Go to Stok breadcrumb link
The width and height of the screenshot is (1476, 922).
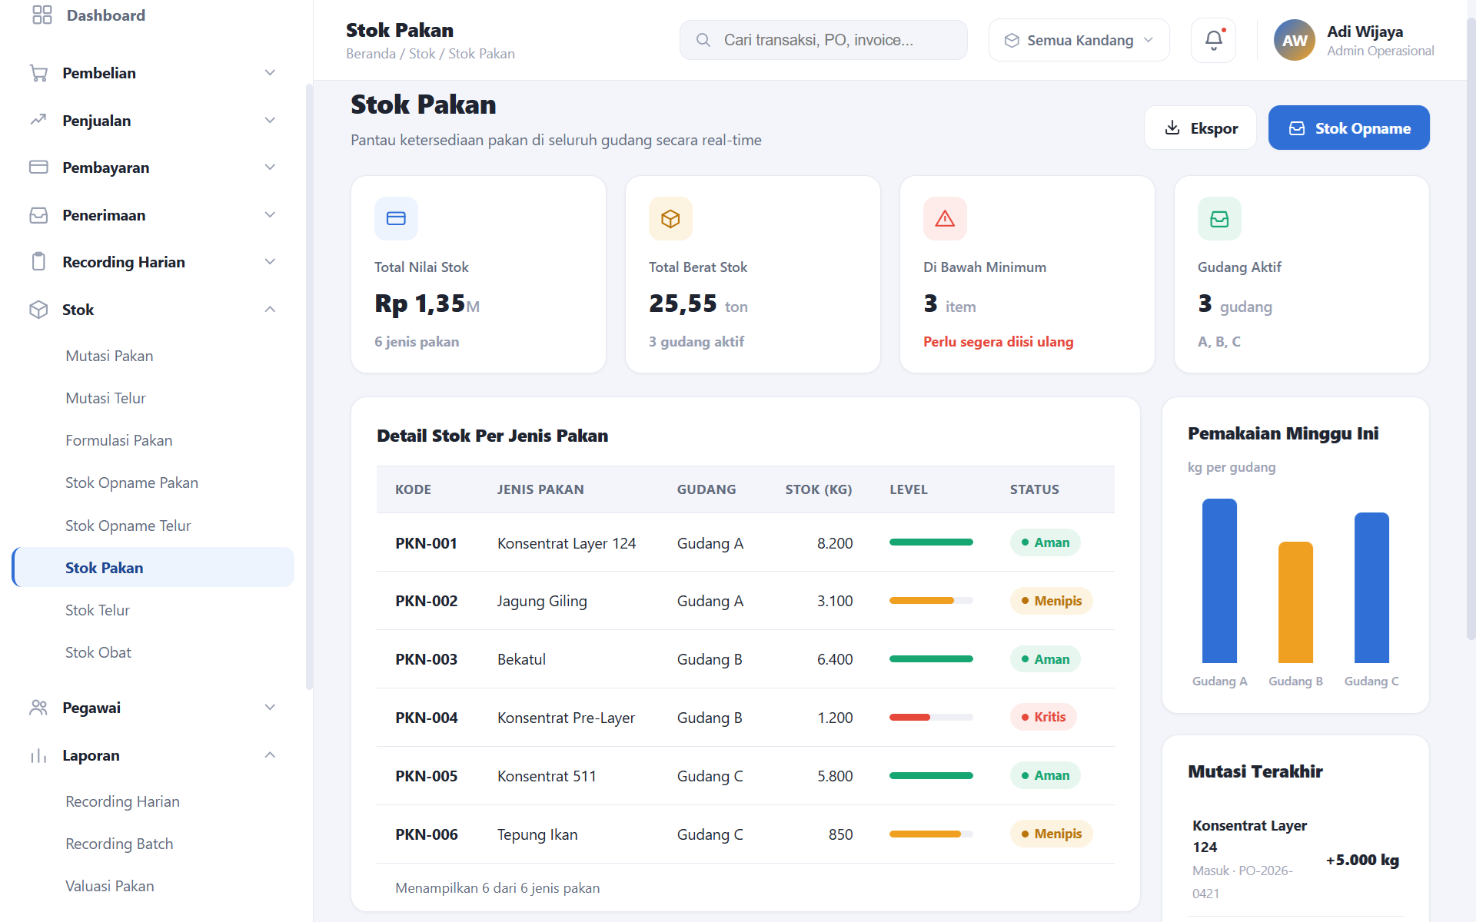pyautogui.click(x=421, y=54)
